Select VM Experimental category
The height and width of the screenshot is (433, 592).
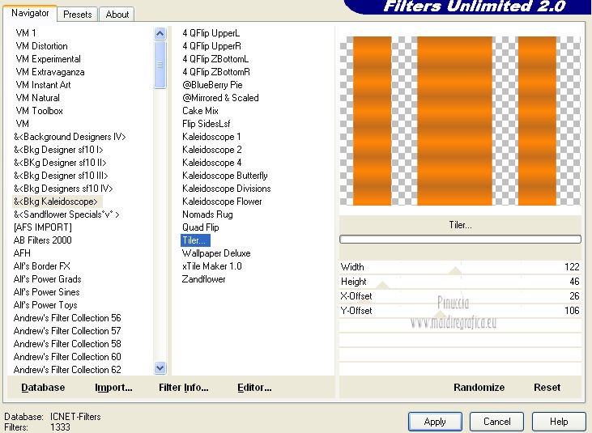click(x=48, y=59)
